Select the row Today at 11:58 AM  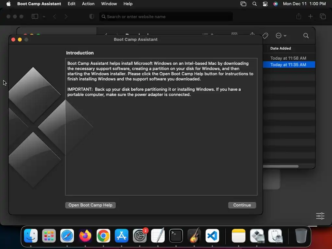(289, 58)
